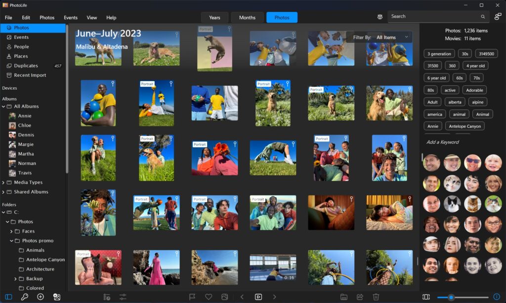This screenshot has width=506, height=303.
Task: Click the share icon in bottom toolbar
Action: coord(360,297)
